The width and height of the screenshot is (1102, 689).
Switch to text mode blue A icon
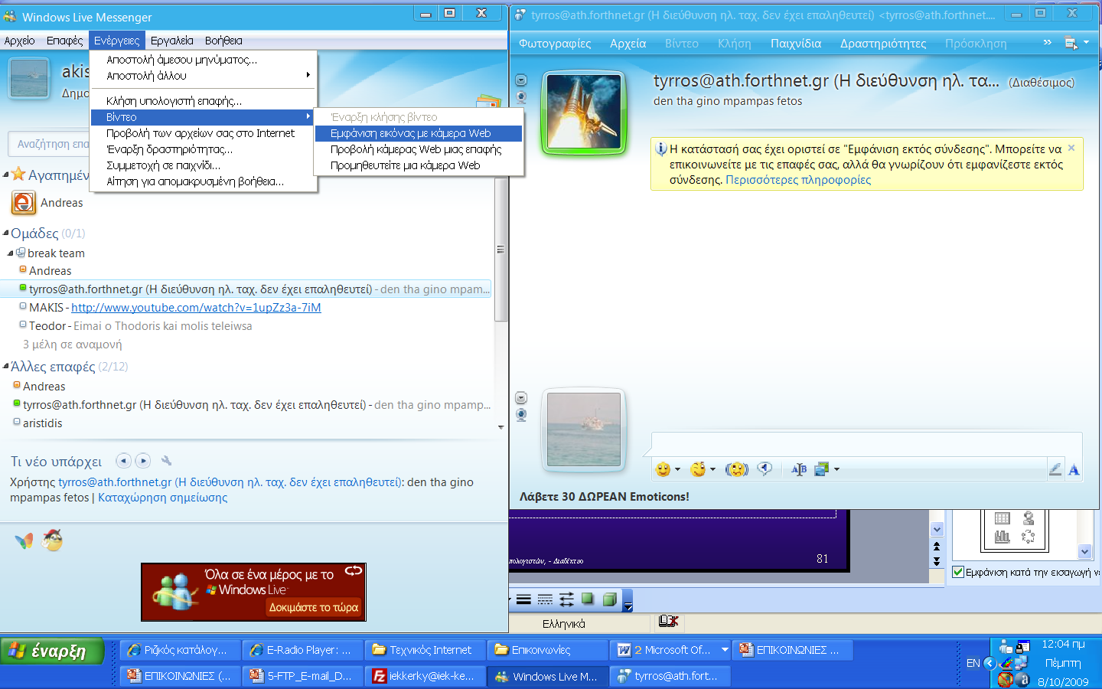point(1074,469)
